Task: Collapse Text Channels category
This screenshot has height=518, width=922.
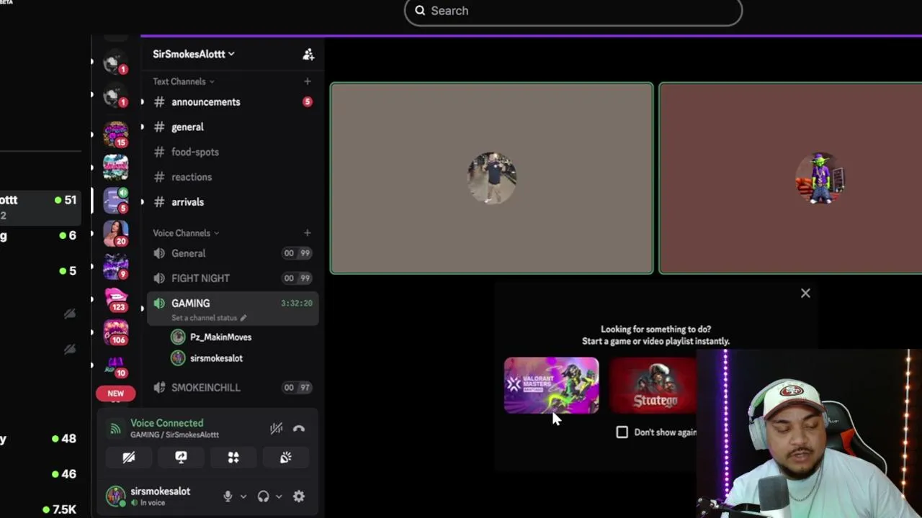Action: coord(183,81)
